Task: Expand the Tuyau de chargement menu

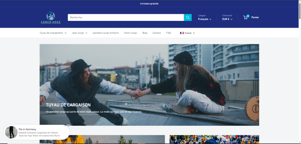Action: point(53,33)
